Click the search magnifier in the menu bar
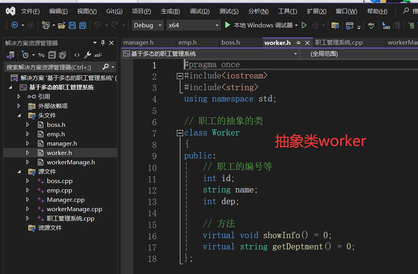This screenshot has width=418, height=274. pyautogui.click(x=406, y=11)
